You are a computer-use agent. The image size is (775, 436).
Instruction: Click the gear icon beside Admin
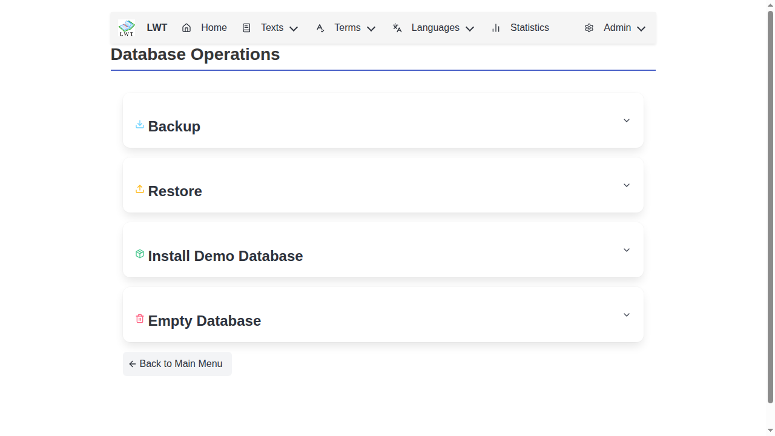589,27
